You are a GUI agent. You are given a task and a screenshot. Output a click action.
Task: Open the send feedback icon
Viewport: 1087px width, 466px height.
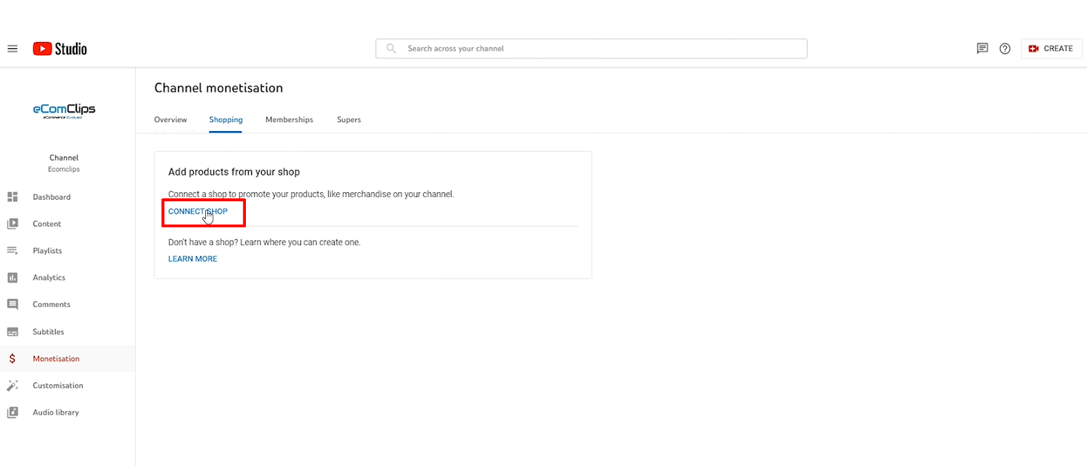point(982,49)
